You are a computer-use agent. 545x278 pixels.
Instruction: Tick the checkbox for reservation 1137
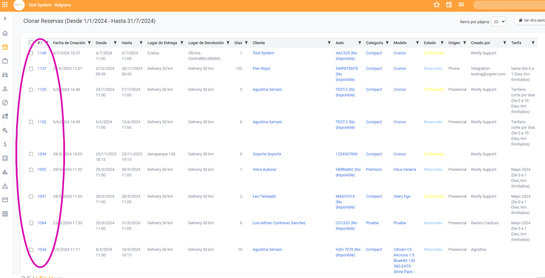(x=31, y=69)
